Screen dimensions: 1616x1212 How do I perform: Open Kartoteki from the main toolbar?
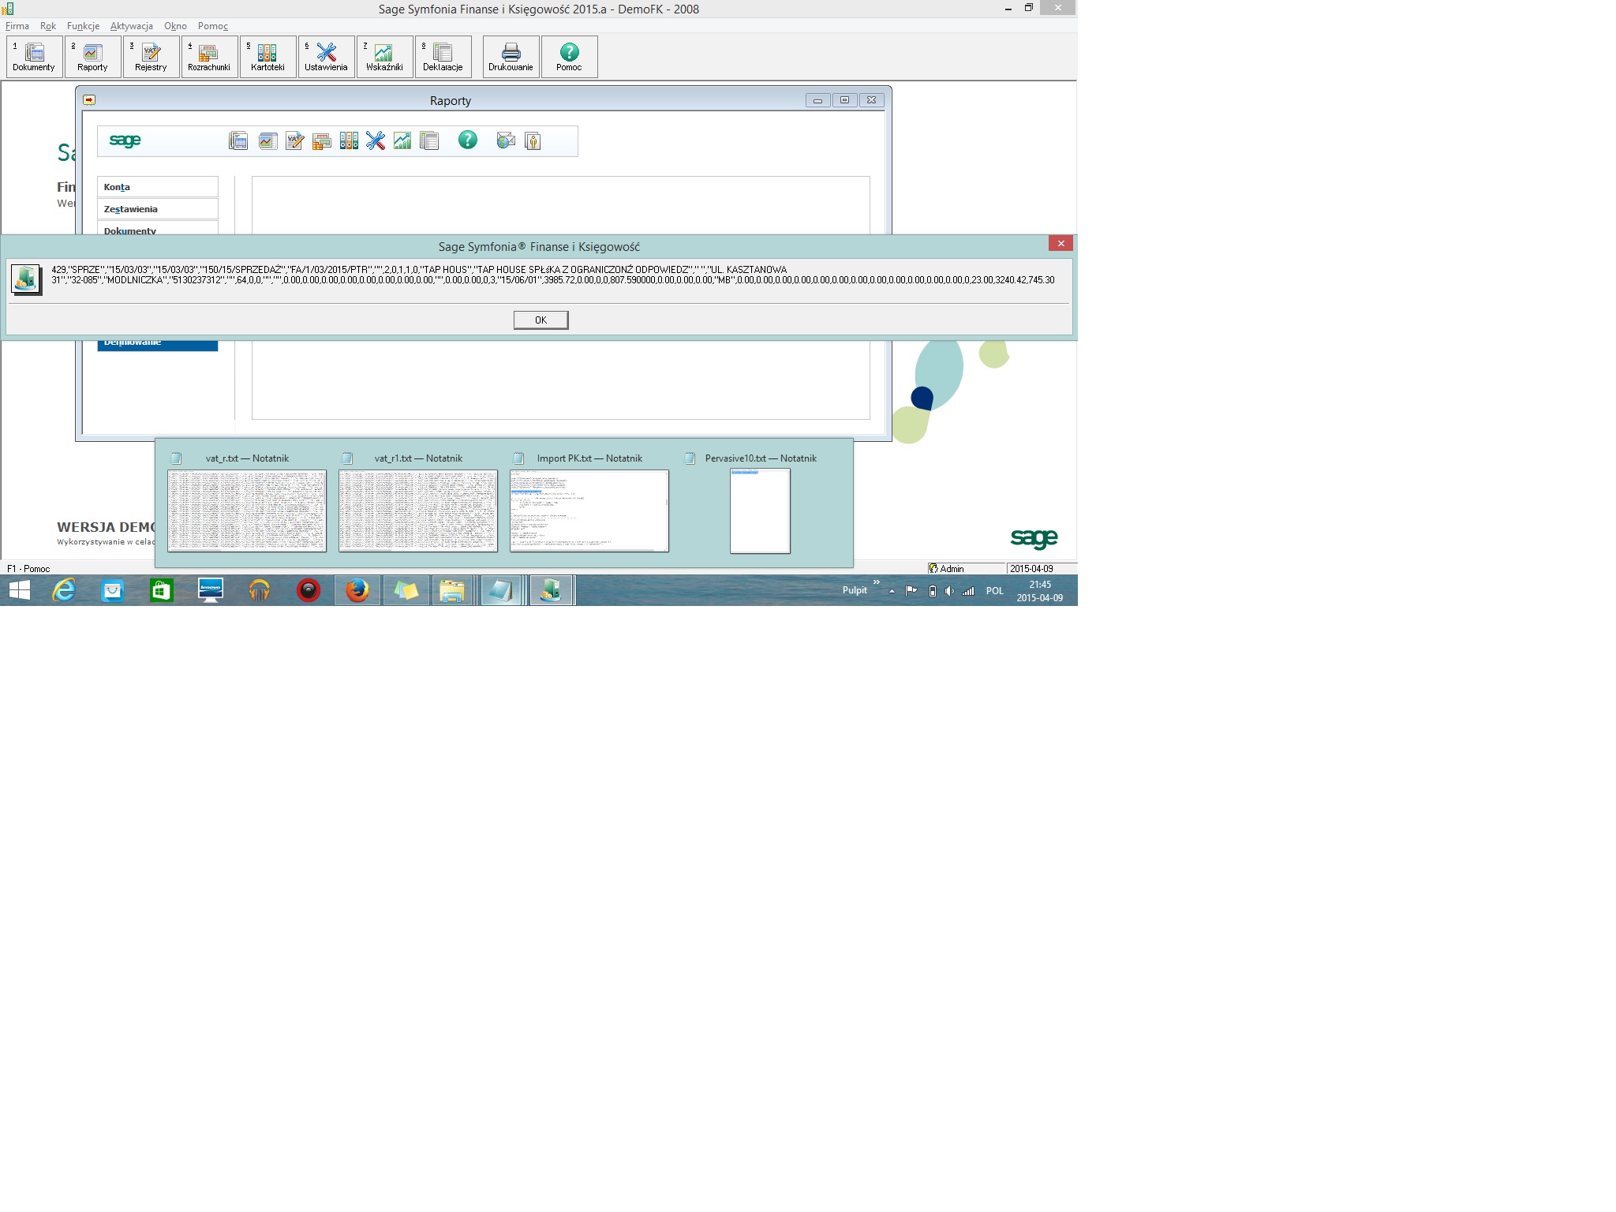[x=268, y=57]
